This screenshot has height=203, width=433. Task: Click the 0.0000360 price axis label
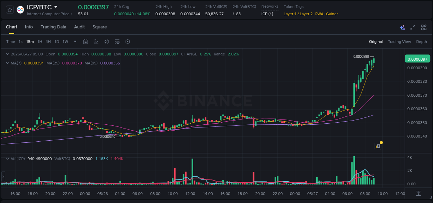click(417, 109)
